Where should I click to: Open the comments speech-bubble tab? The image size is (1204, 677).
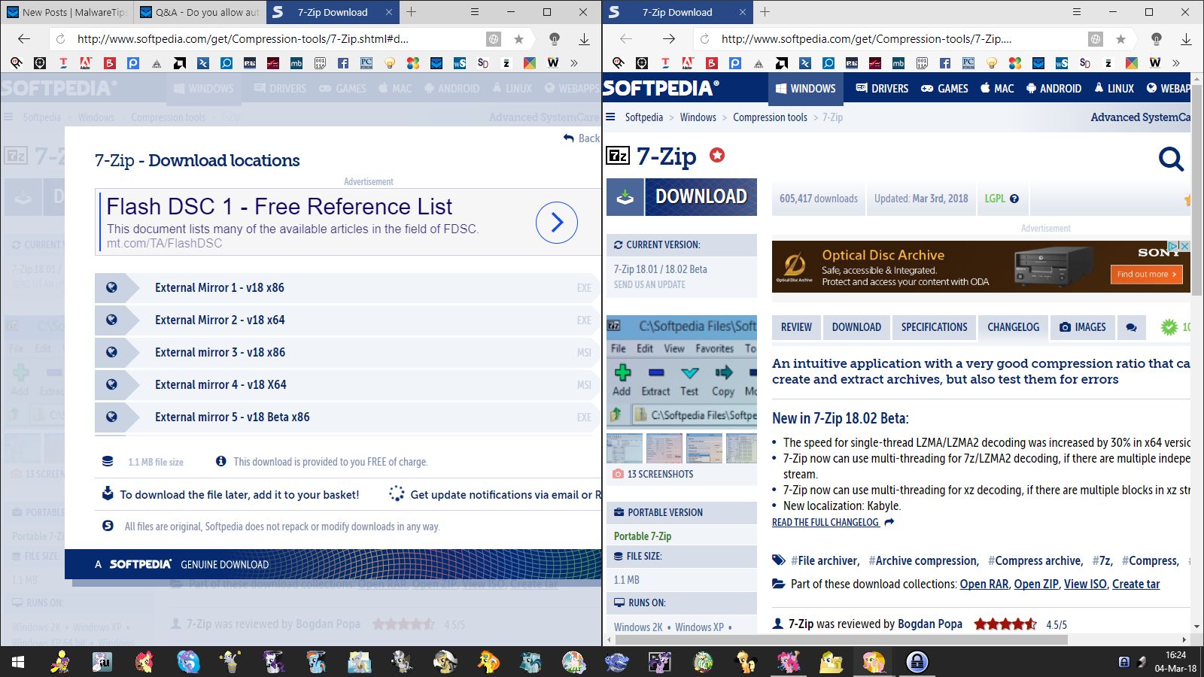pyautogui.click(x=1131, y=327)
